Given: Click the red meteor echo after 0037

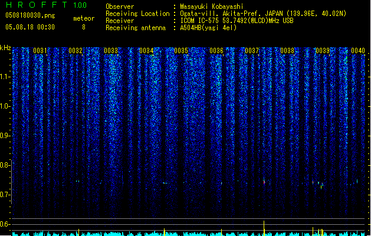Looking at the screenshot, I should pyautogui.click(x=264, y=182).
